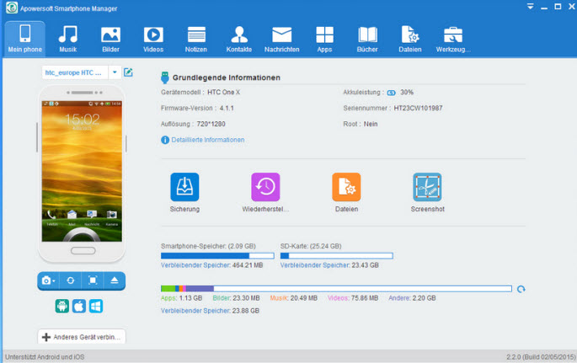Select the Android platform icon

62,306
